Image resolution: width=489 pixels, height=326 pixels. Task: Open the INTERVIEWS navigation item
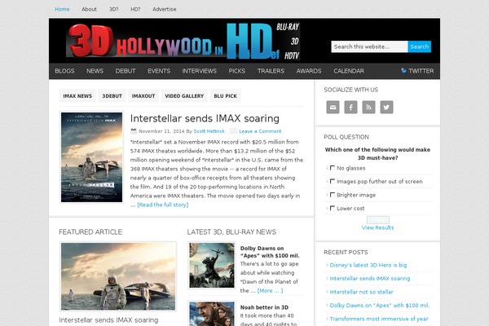(200, 71)
